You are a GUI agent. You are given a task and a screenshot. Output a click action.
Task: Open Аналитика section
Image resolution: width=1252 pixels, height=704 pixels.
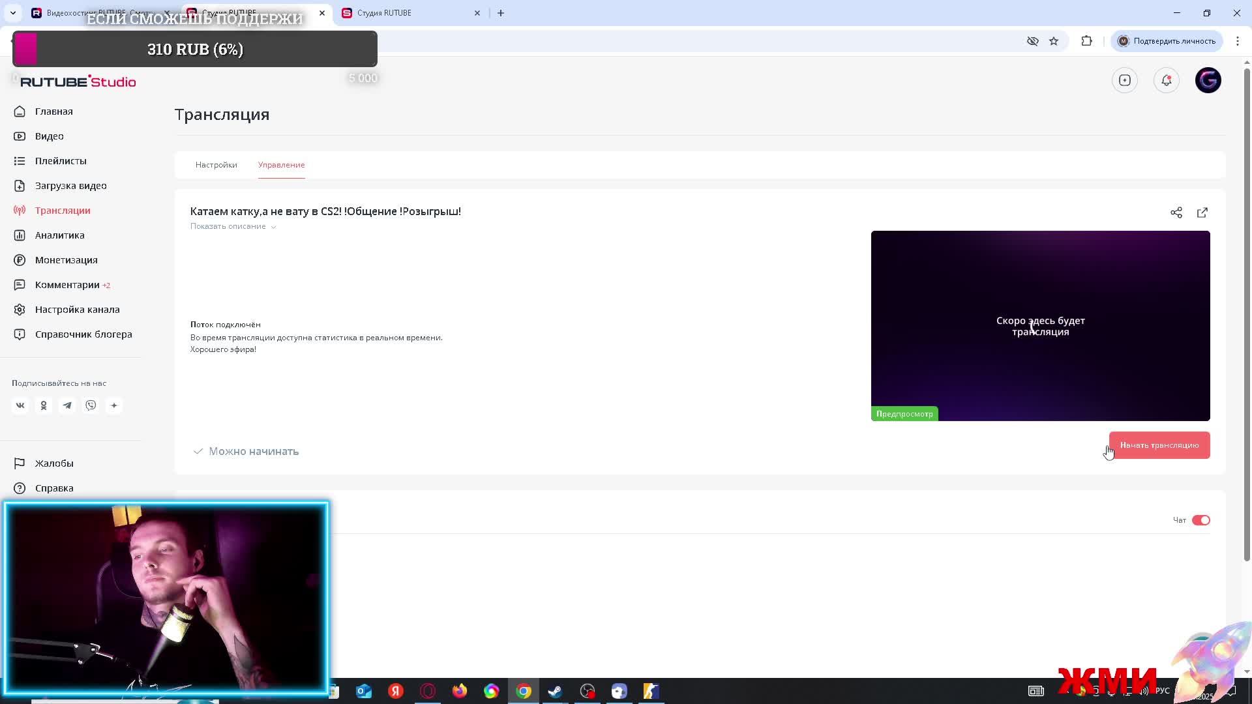click(x=59, y=235)
